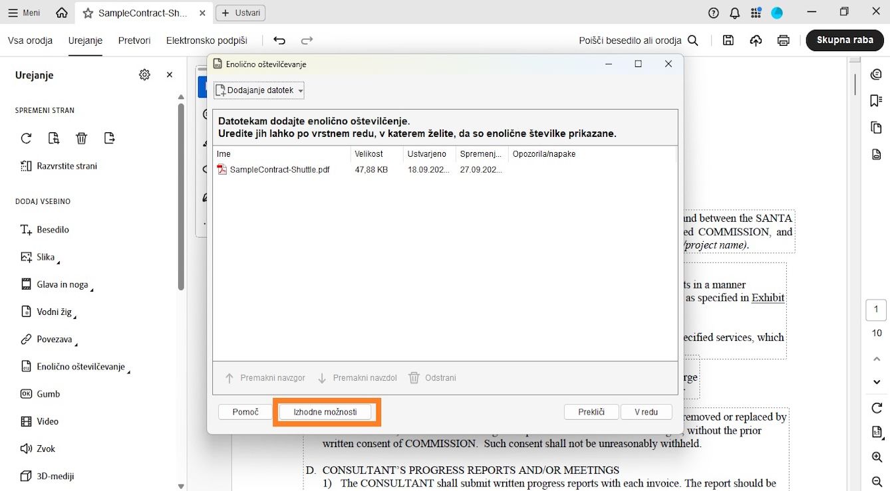Zoom out of the document
The height and width of the screenshot is (491, 890).
(x=876, y=482)
